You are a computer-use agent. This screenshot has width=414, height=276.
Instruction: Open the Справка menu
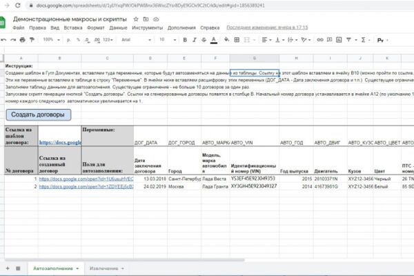click(210, 28)
